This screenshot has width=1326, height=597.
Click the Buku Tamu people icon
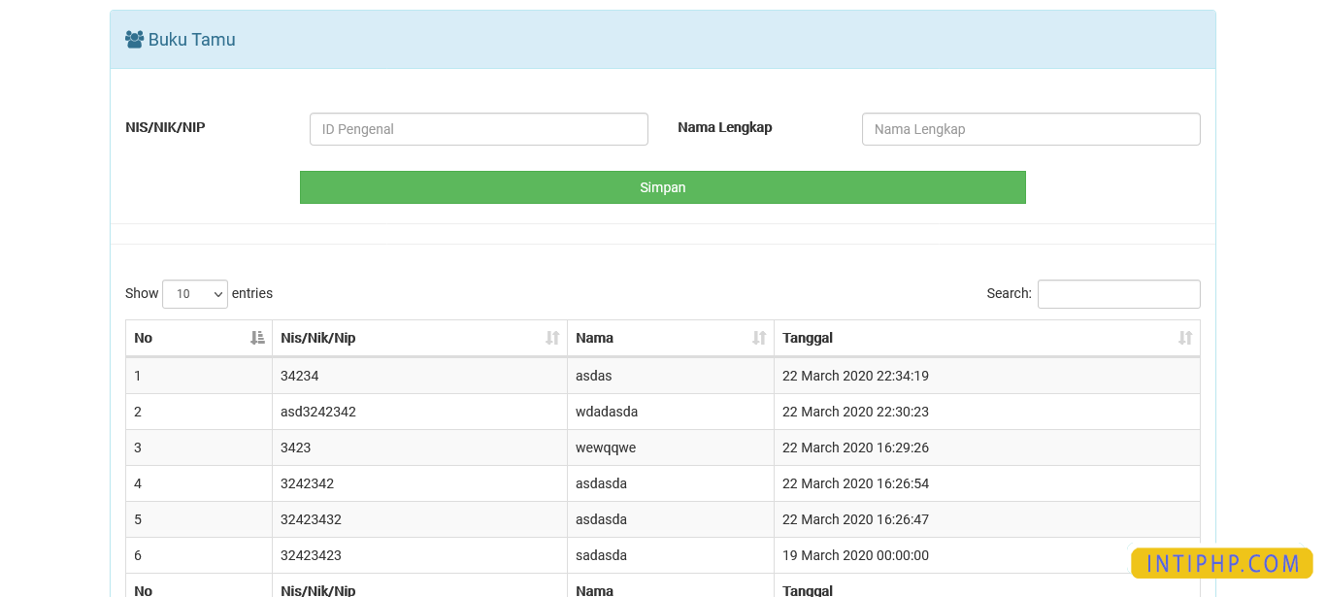click(134, 38)
